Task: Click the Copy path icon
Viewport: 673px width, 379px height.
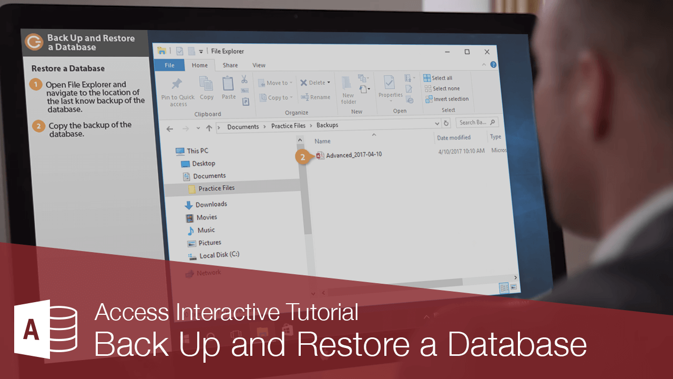Action: pyautogui.click(x=245, y=91)
